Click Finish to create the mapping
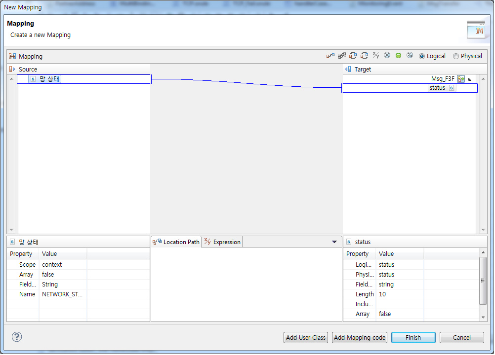This screenshot has height=355, width=495. coord(413,337)
